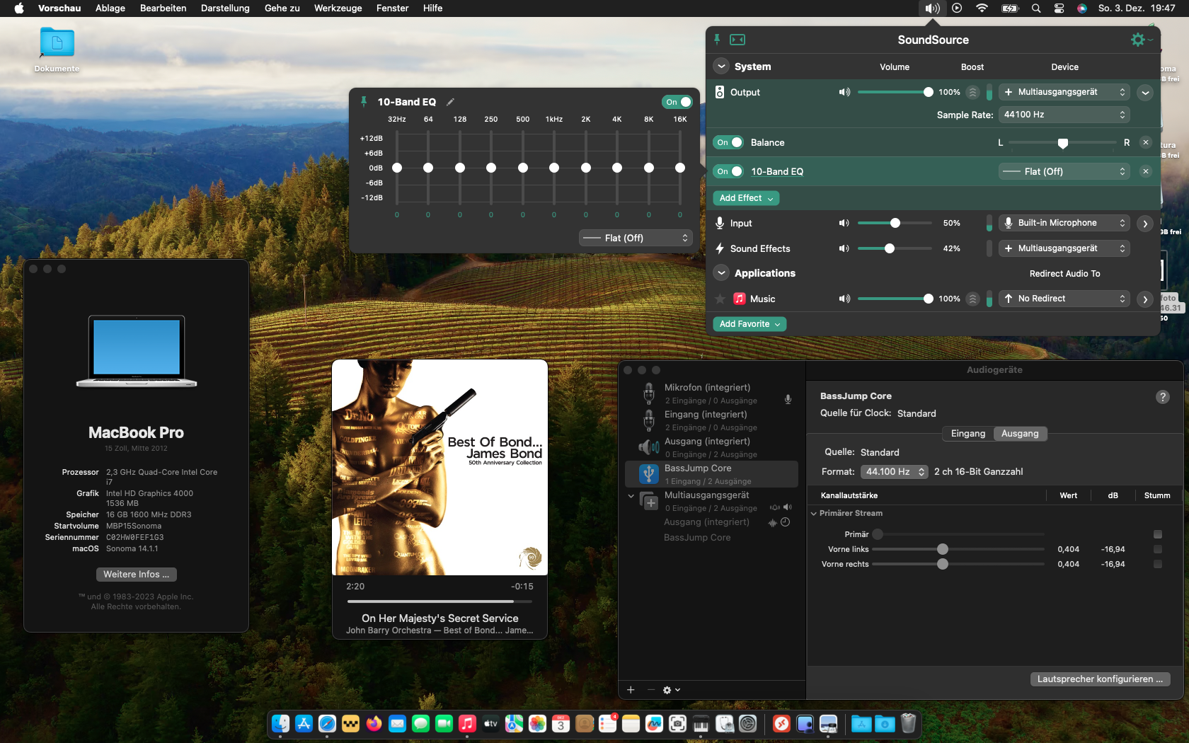The image size is (1189, 743).
Task: Mute the Music app speaker icon
Action: (x=844, y=299)
